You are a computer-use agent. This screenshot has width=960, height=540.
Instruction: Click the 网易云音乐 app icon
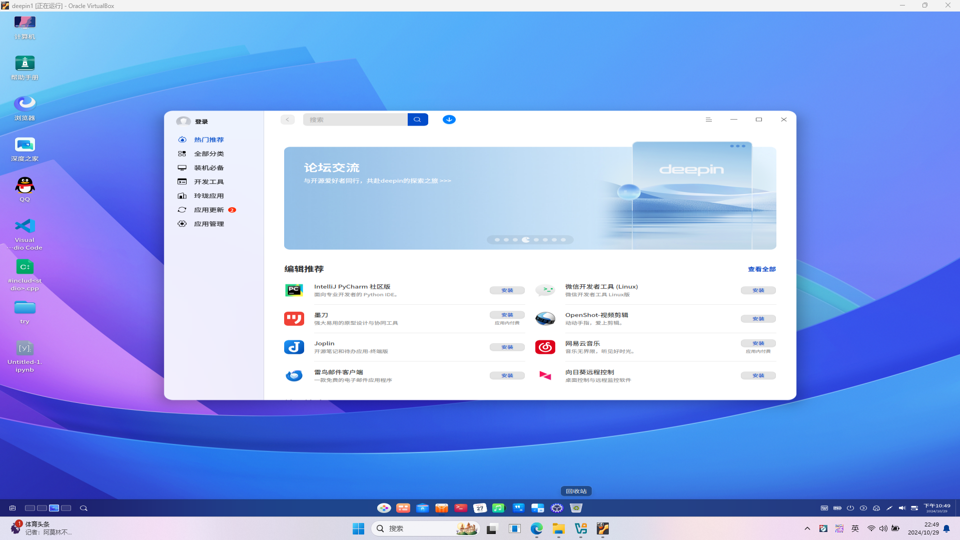[x=545, y=347]
